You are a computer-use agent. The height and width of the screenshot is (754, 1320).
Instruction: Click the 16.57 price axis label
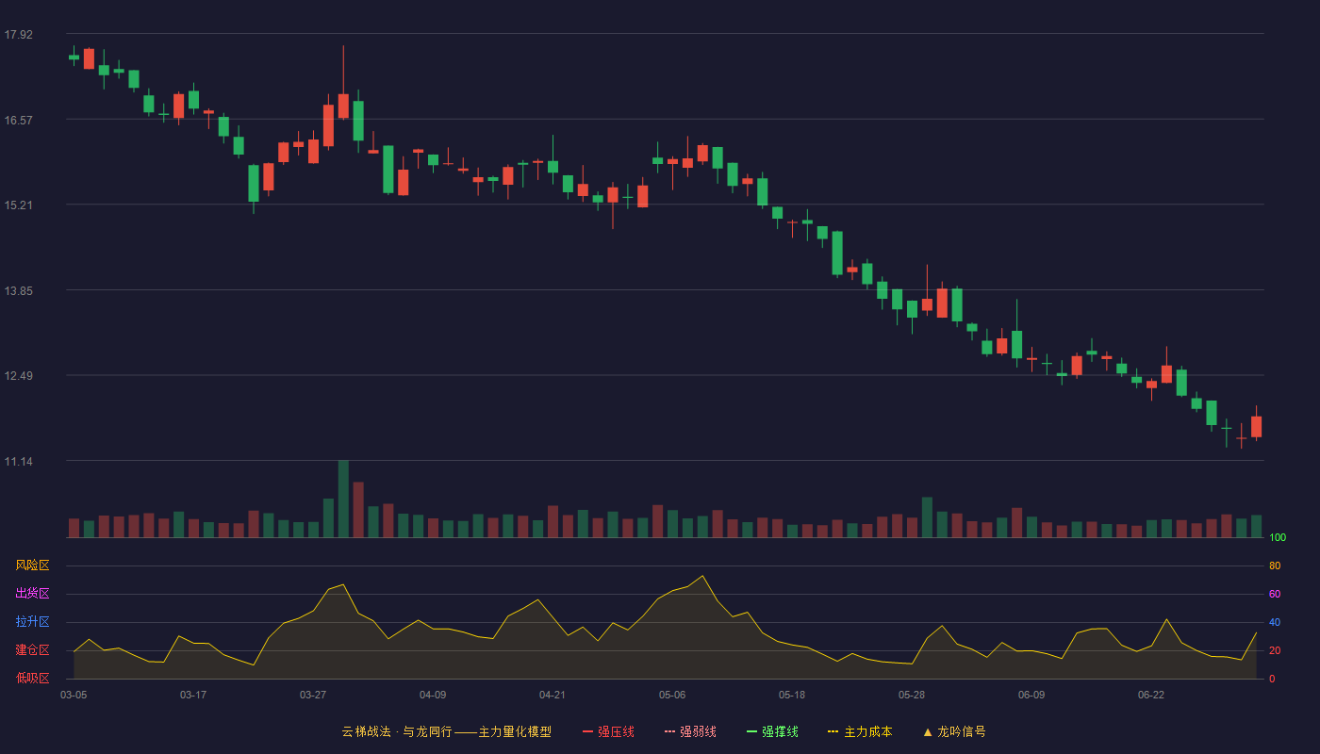[x=18, y=120]
